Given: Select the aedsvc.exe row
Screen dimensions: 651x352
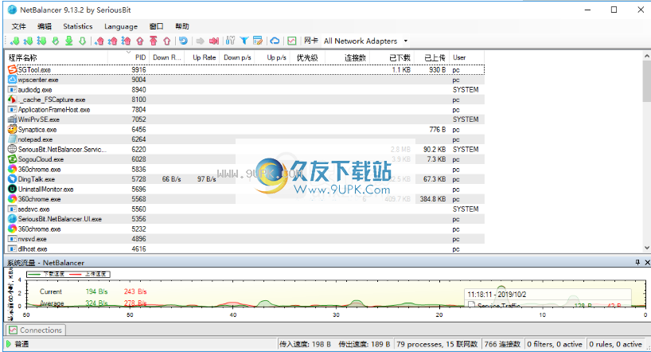Looking at the screenshot, I should tap(246, 209).
